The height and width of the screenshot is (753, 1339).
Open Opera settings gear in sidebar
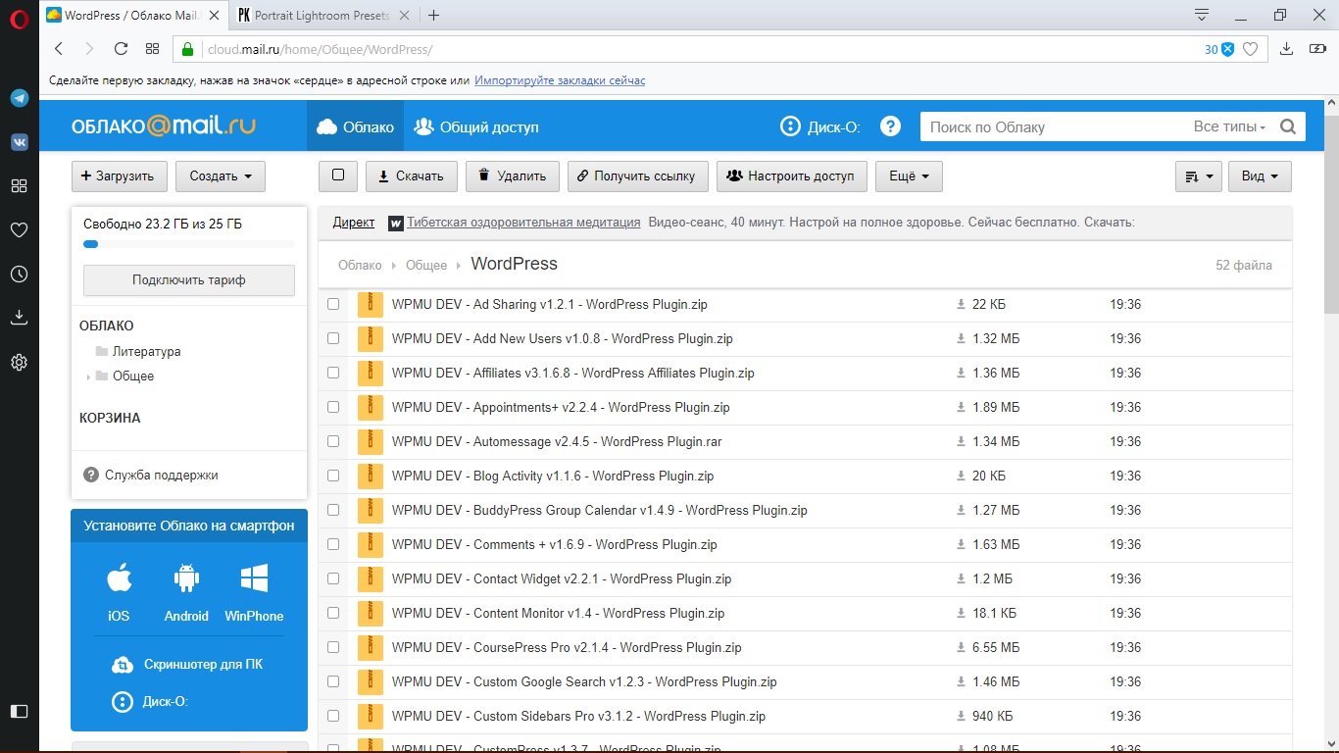pyautogui.click(x=19, y=363)
